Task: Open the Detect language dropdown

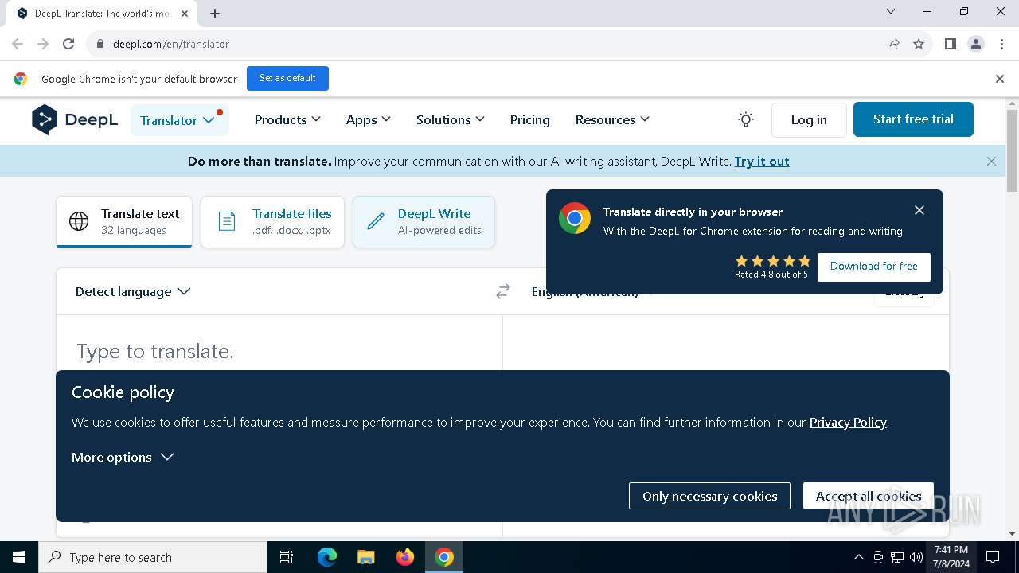Action: point(133,291)
